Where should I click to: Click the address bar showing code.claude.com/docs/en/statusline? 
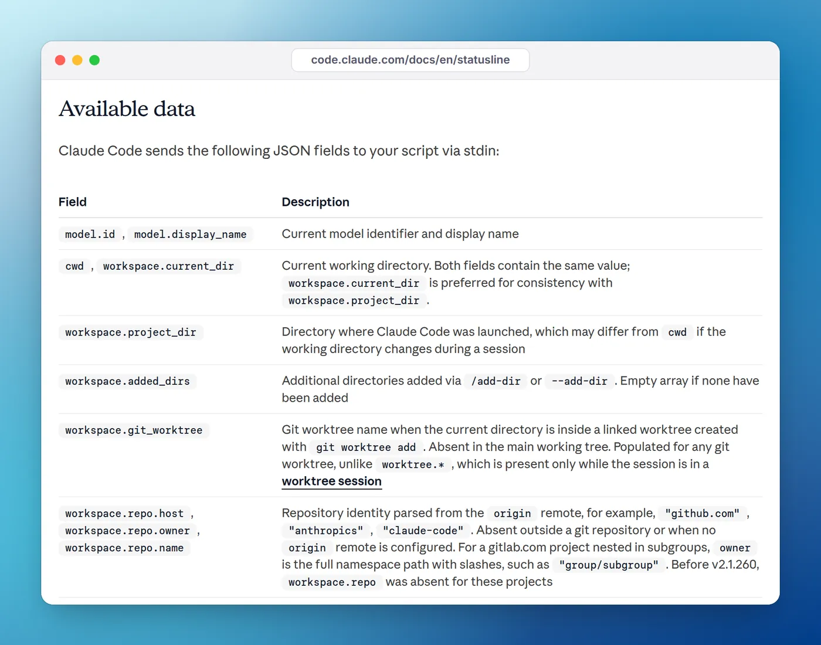410,60
